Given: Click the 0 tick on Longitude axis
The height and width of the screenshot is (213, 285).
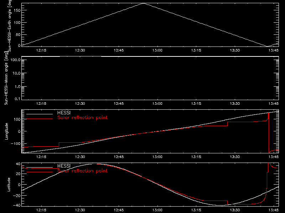Looking at the screenshot, I should (x=20, y=131).
